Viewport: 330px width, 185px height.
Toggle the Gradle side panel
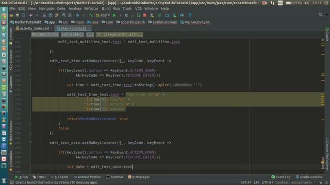click(327, 34)
